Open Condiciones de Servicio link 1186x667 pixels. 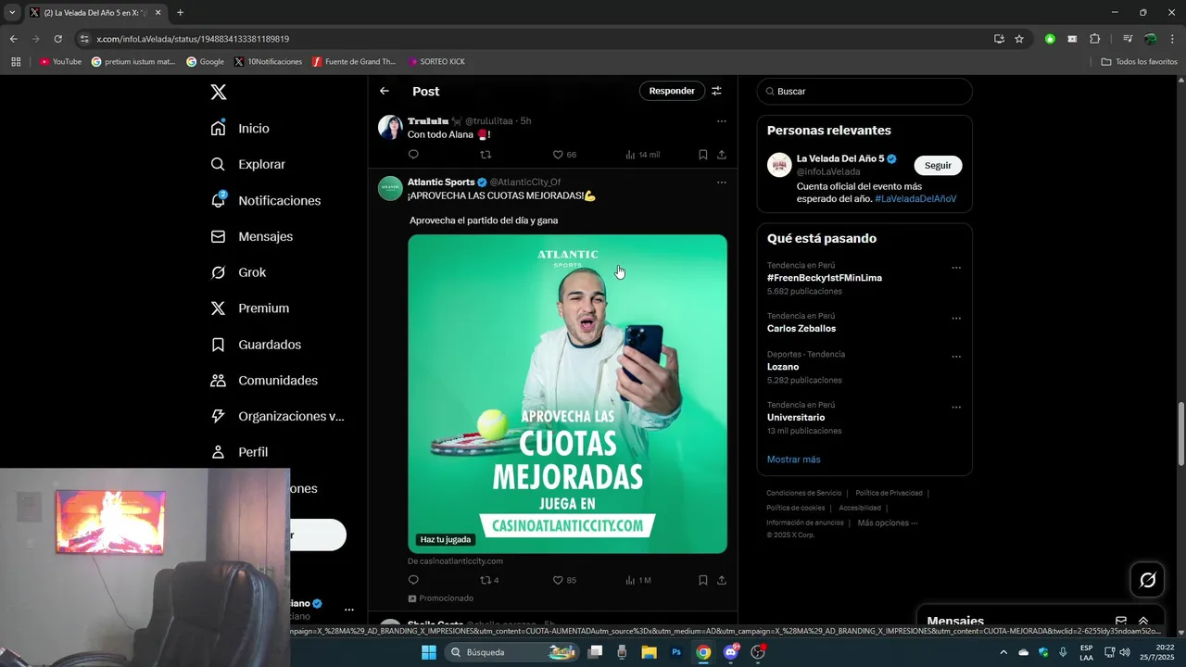tap(804, 493)
